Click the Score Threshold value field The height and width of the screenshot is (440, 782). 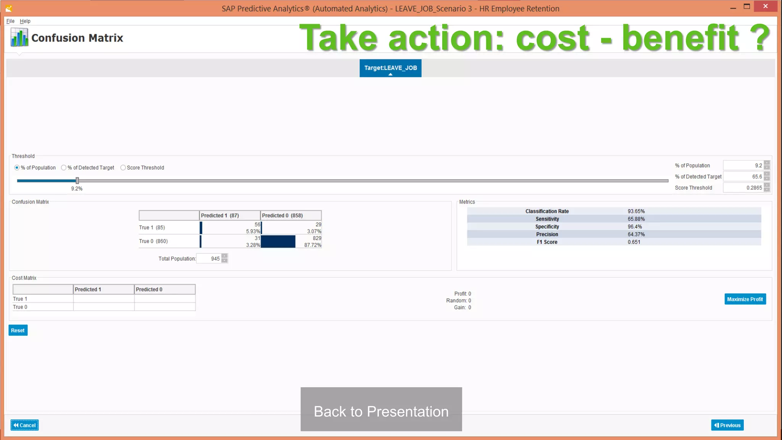tap(743, 188)
